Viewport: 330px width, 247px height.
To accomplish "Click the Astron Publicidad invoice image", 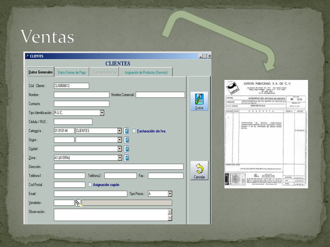I will (266, 134).
